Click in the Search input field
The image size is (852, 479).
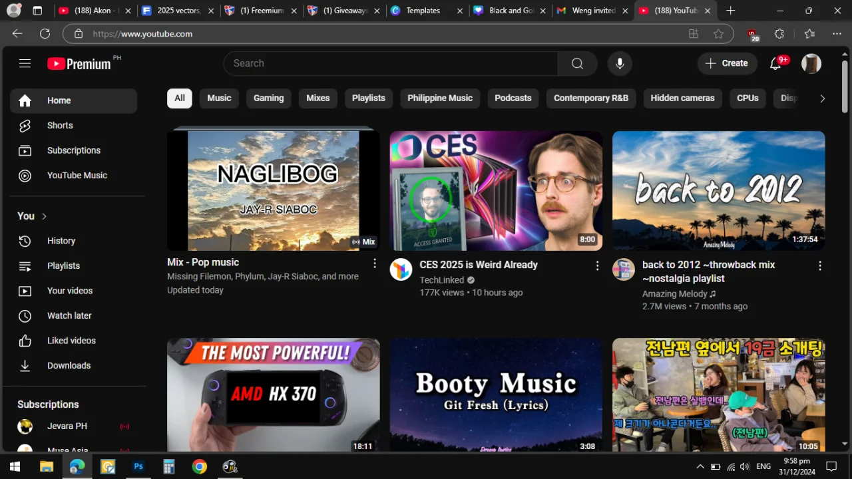[391, 63]
